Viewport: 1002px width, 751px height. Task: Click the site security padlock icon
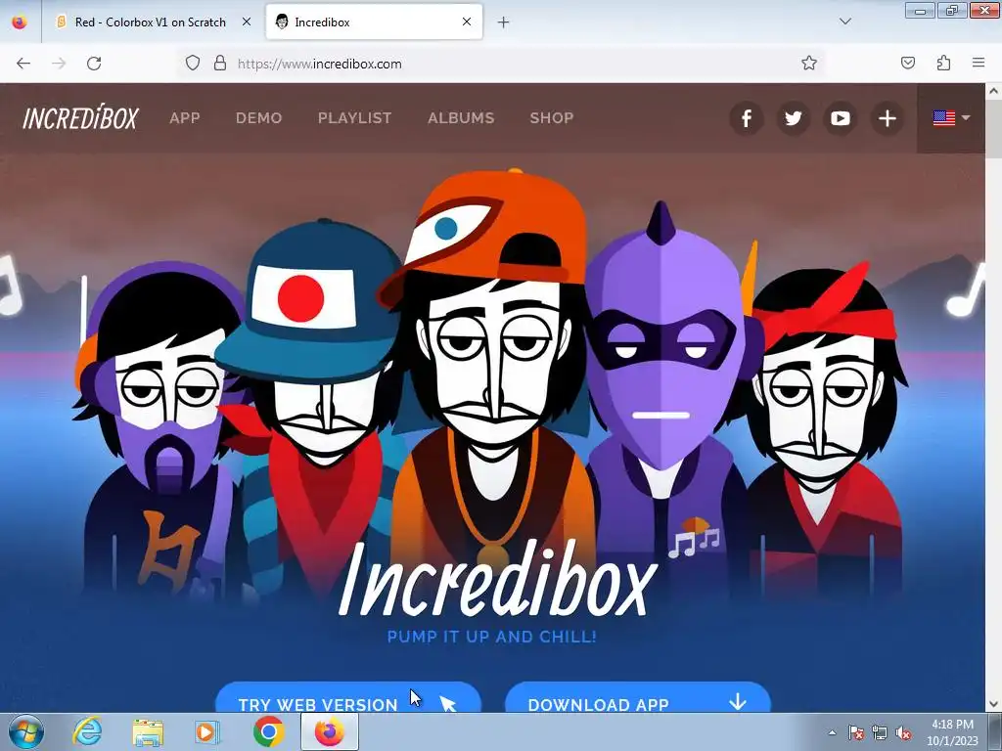pos(220,64)
